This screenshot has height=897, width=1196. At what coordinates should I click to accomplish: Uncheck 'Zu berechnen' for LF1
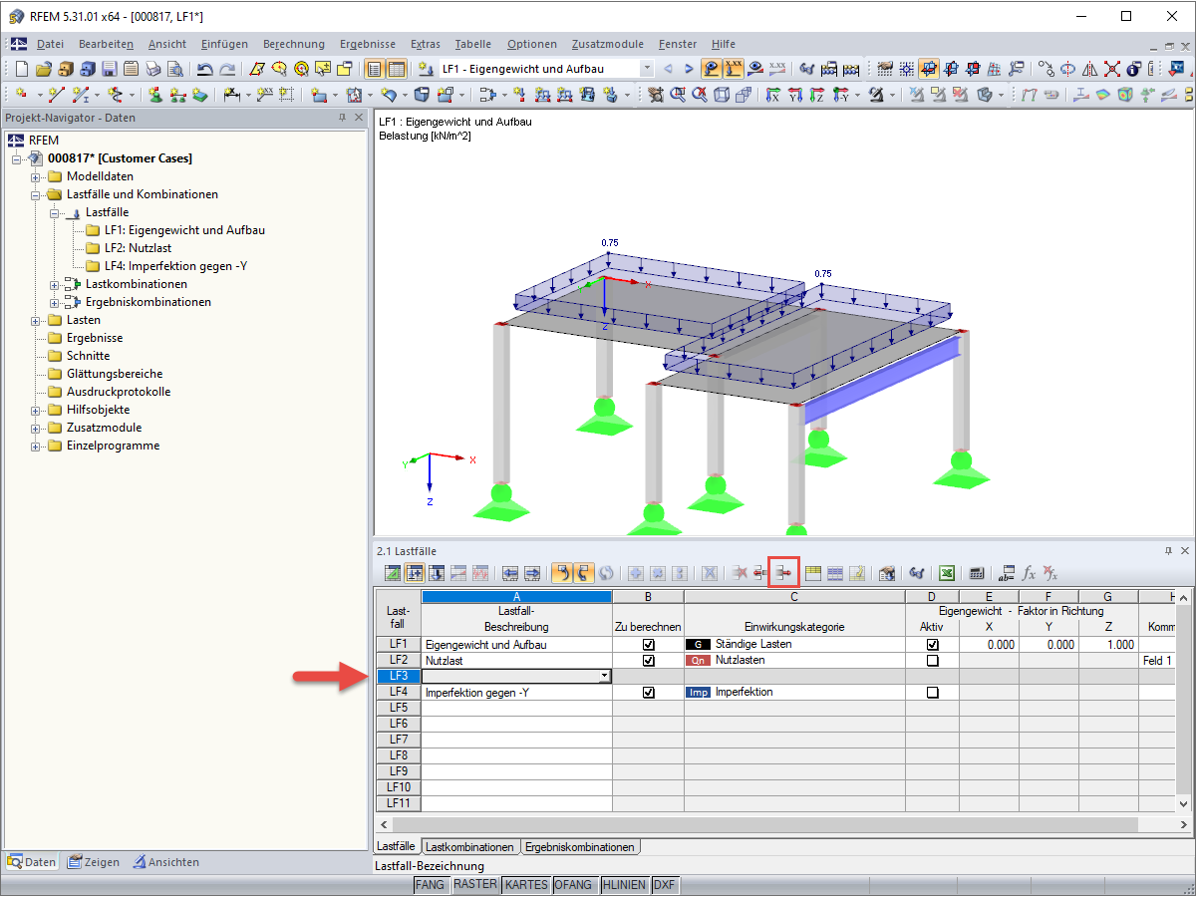(649, 645)
